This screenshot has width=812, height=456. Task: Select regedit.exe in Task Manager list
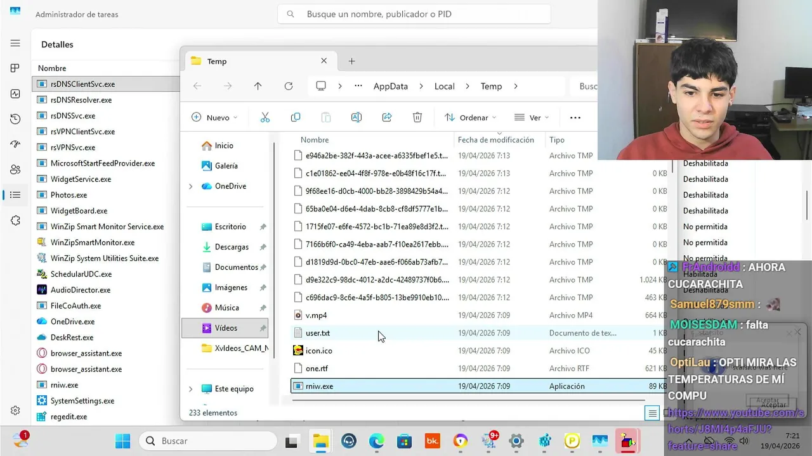69,417
